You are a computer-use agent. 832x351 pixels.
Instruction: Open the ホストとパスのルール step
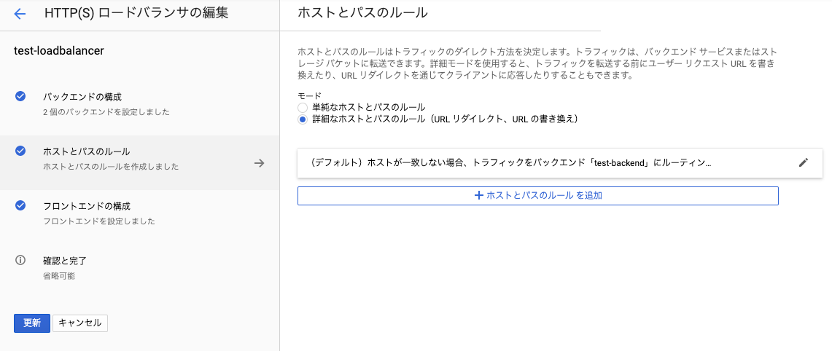139,163
